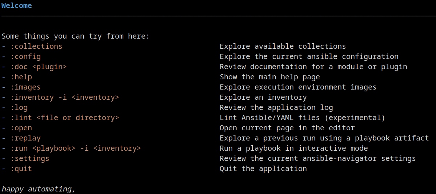
Task: Select the ":inventory -i <inventory>" command
Action: 65,98
